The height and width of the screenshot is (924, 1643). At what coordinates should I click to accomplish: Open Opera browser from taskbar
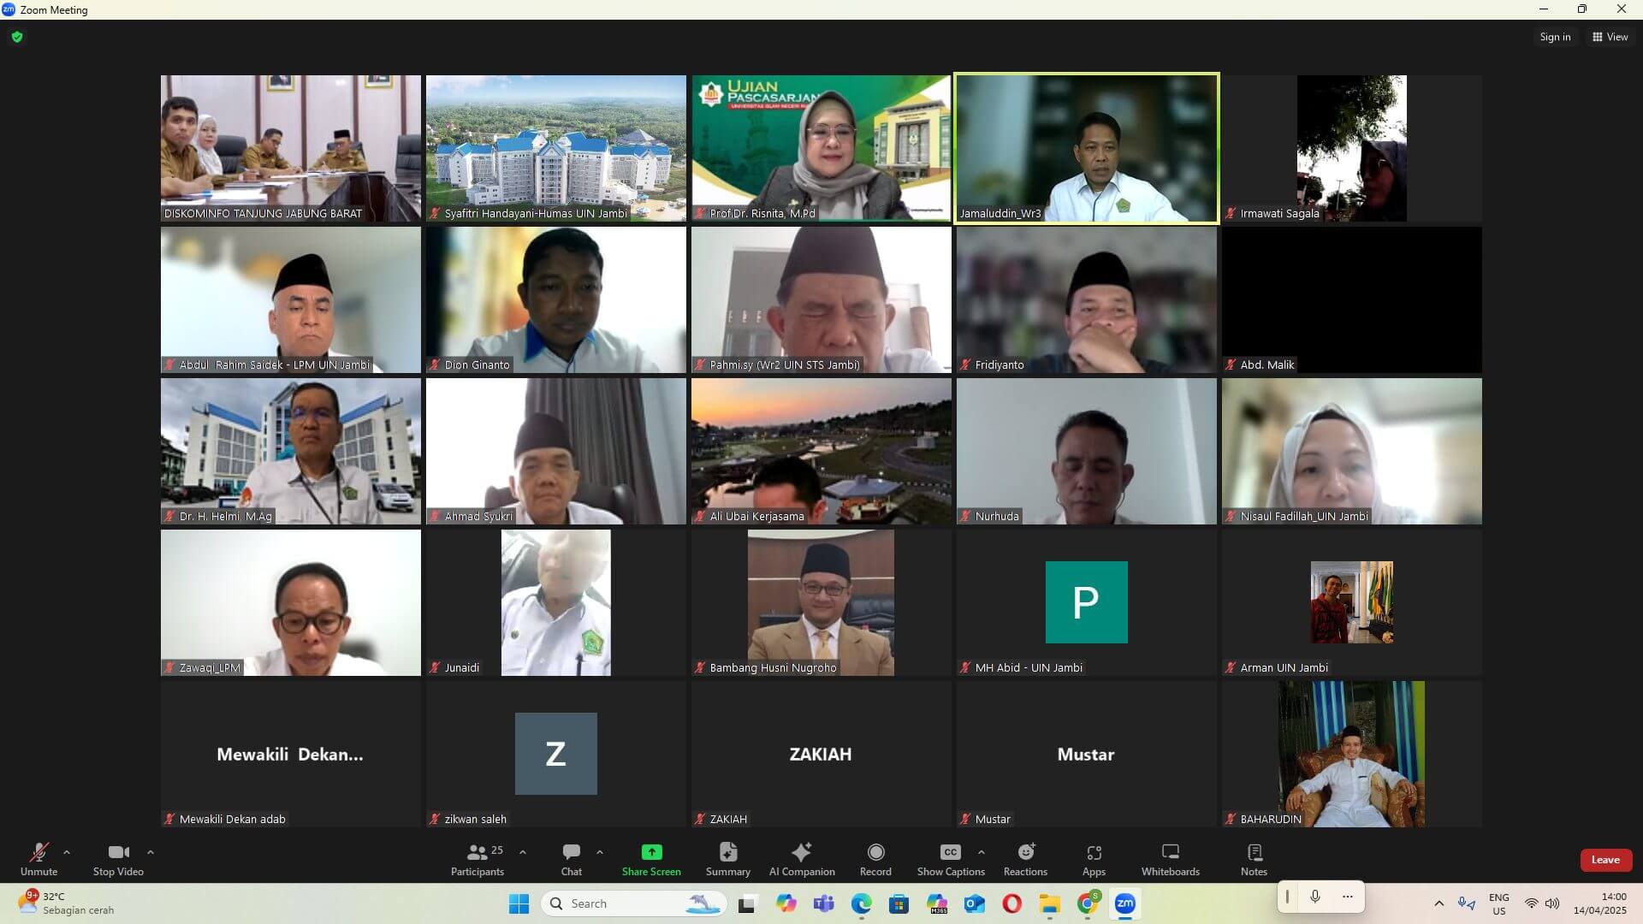point(1011,903)
